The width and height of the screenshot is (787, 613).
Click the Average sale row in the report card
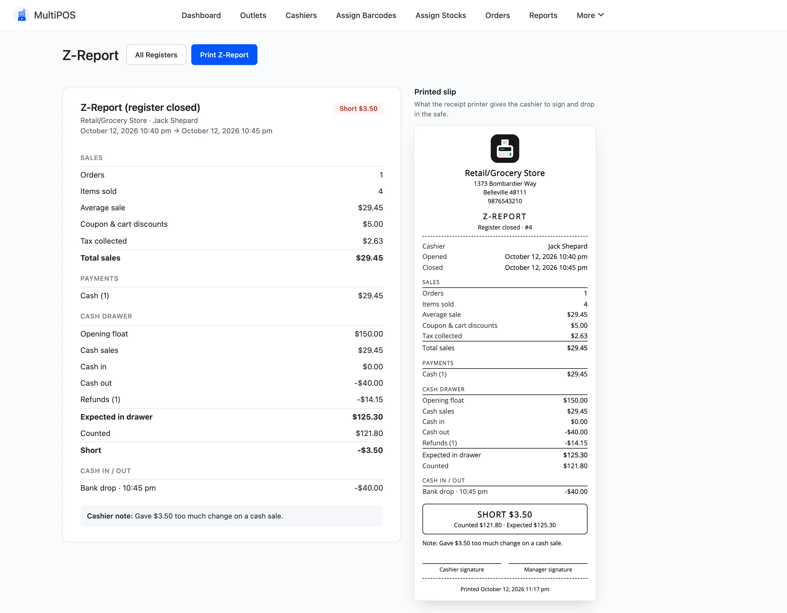[231, 207]
